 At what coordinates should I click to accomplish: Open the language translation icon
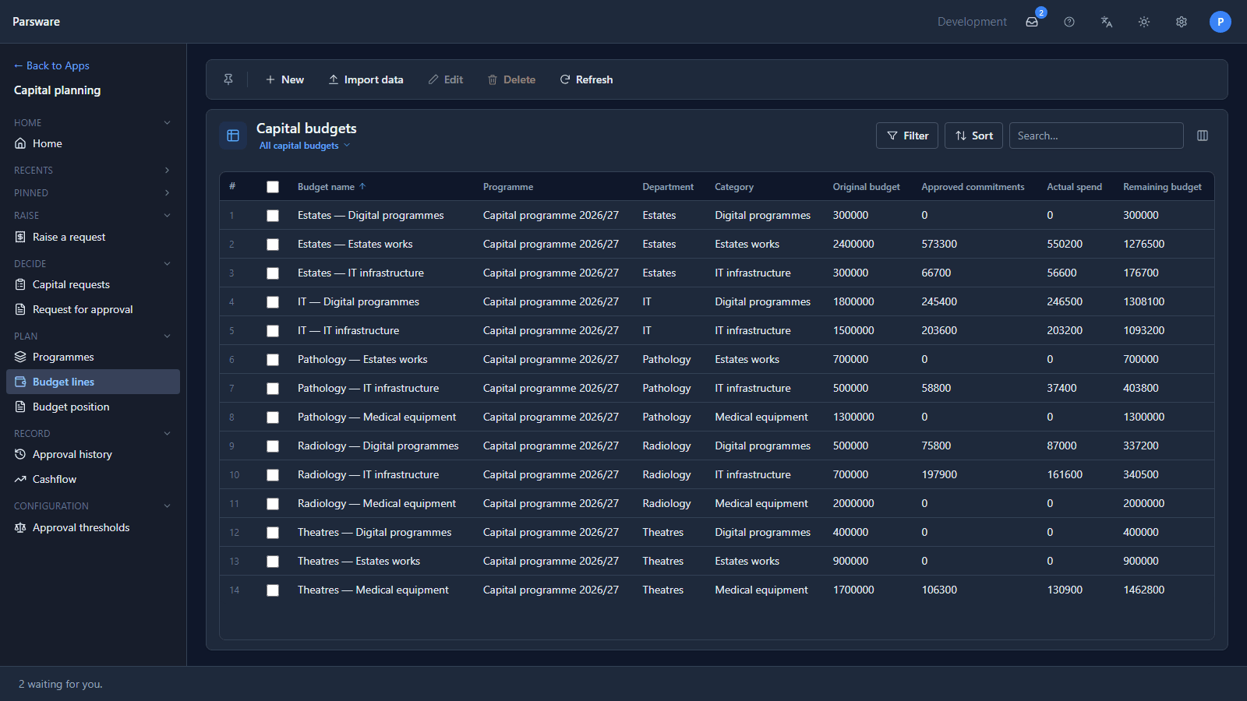1107,22
